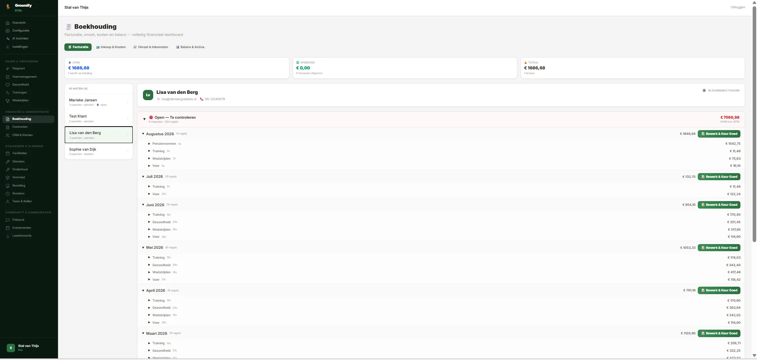The height and width of the screenshot is (360, 757).
Task: Open the Voorraad box icon
Action: (8, 177)
